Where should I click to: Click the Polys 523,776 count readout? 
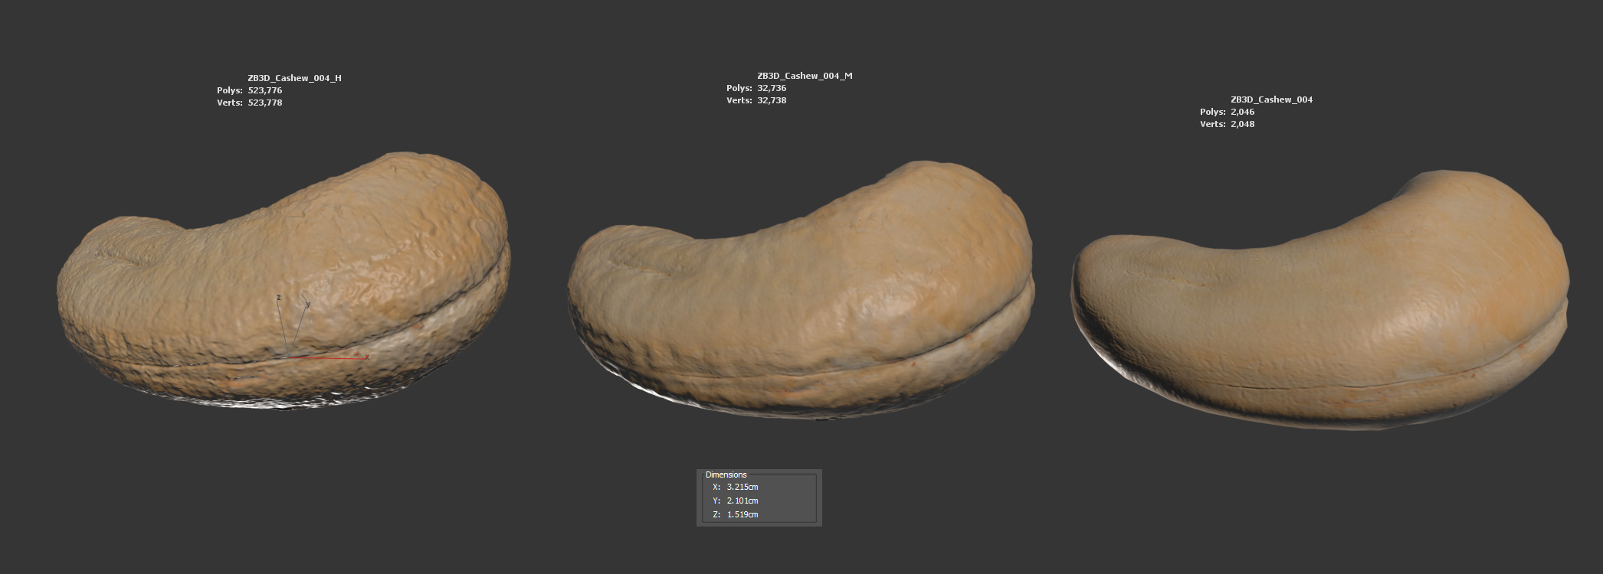tap(264, 90)
